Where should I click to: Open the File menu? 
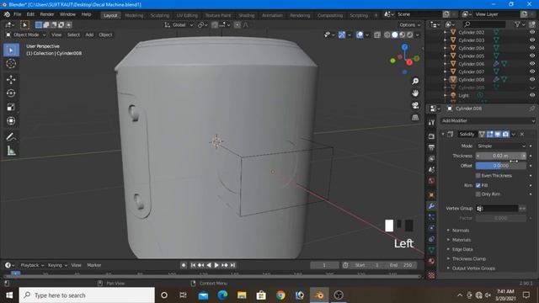(x=17, y=14)
